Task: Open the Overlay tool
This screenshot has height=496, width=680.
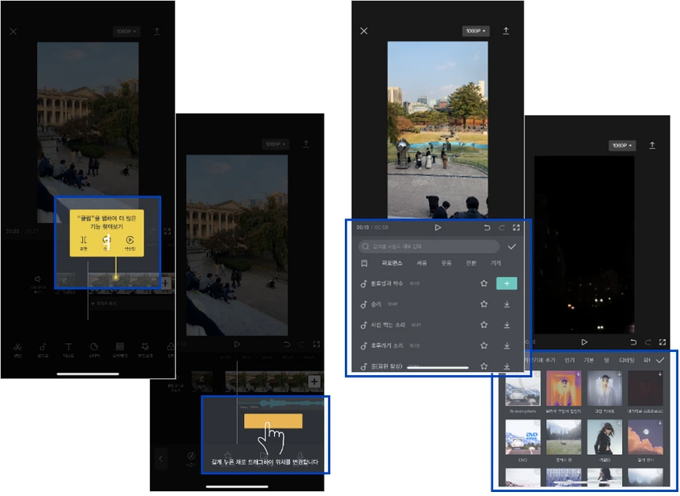Action: [120, 349]
